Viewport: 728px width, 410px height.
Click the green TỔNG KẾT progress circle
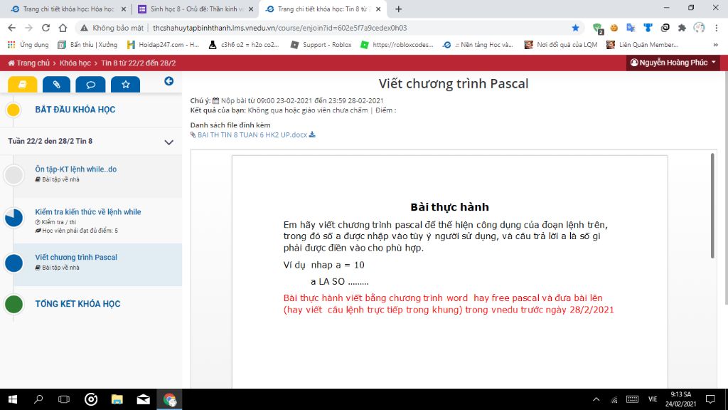14,304
